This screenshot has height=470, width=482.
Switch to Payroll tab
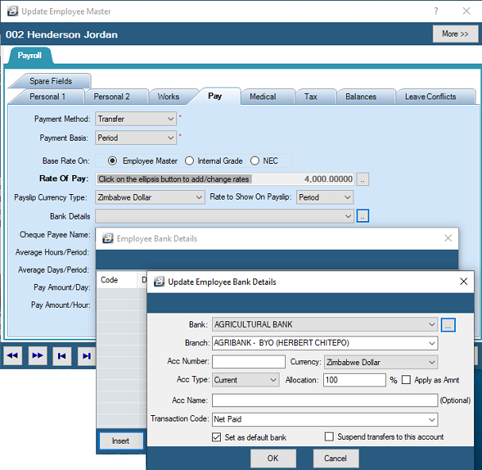point(29,56)
